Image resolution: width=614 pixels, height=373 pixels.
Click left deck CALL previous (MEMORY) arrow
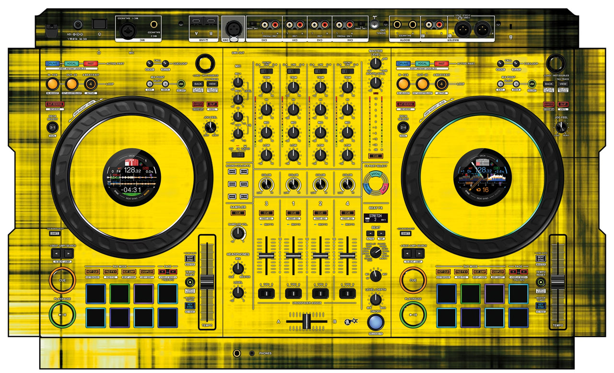point(150,63)
